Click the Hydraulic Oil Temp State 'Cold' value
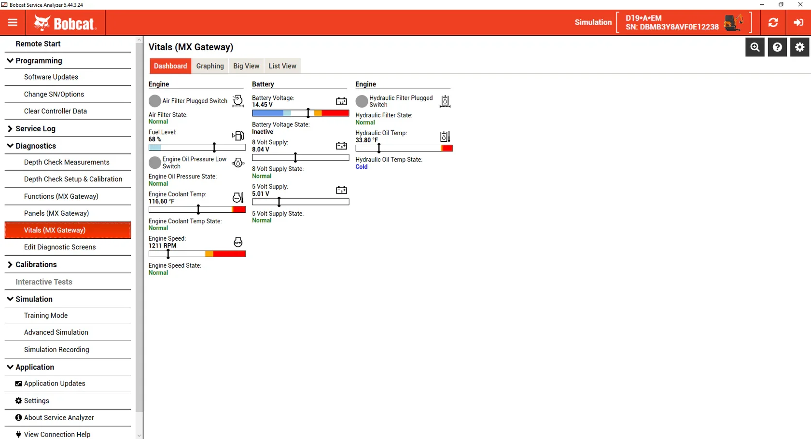The image size is (811, 439). (362, 167)
